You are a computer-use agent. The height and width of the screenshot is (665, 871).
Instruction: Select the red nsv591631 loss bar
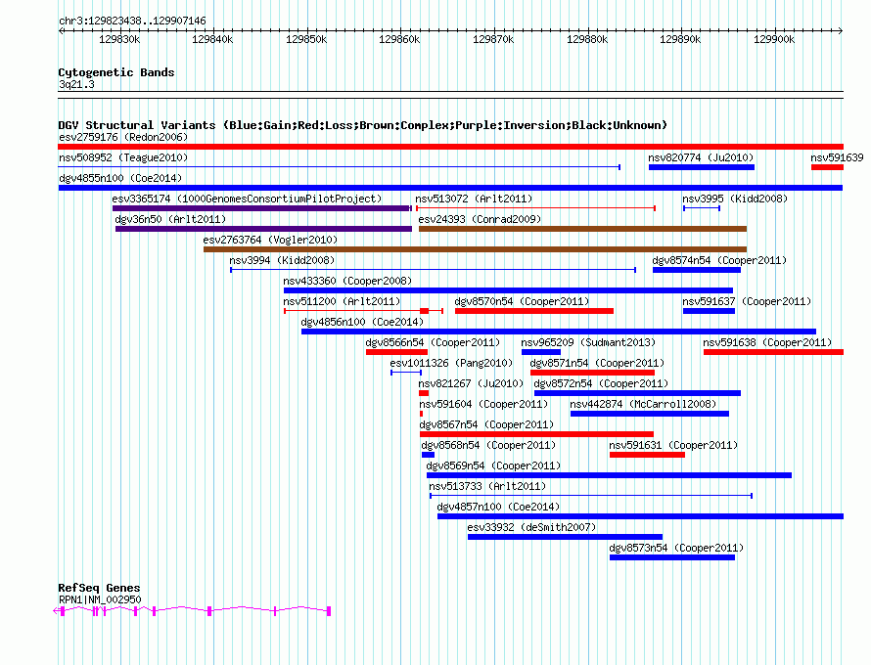[647, 455]
